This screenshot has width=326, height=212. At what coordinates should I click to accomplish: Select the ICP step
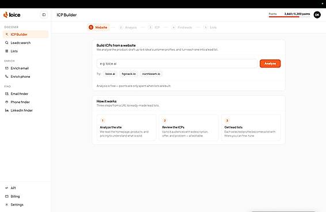(x=154, y=27)
